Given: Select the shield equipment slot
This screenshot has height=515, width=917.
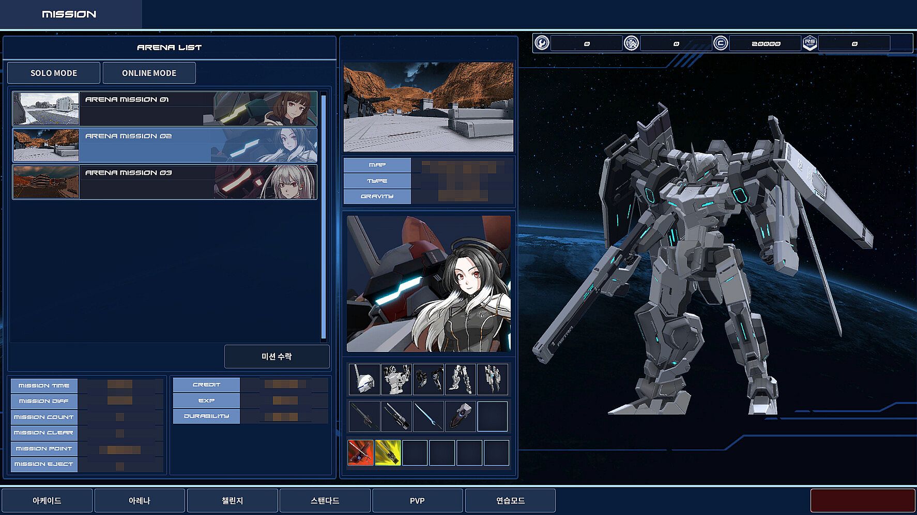Looking at the screenshot, I should click(461, 416).
